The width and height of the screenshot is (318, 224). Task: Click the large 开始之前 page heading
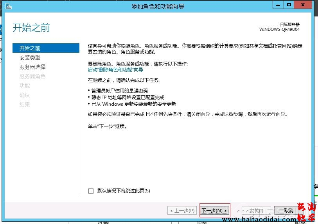[31, 28]
